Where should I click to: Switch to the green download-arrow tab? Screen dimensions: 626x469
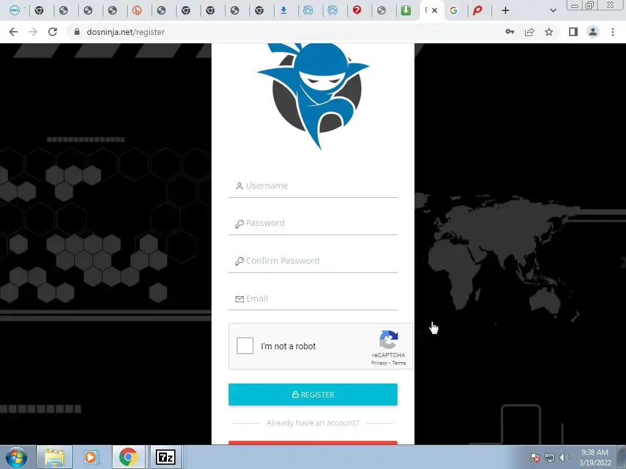pos(406,11)
